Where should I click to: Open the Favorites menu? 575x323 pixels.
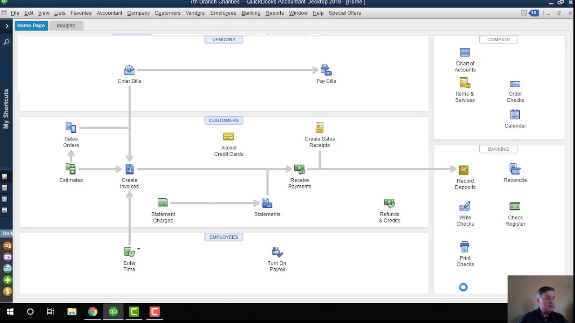pos(81,13)
